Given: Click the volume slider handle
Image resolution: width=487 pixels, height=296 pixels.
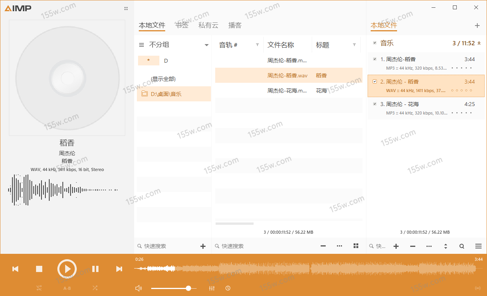Looking at the screenshot, I should (x=188, y=288).
